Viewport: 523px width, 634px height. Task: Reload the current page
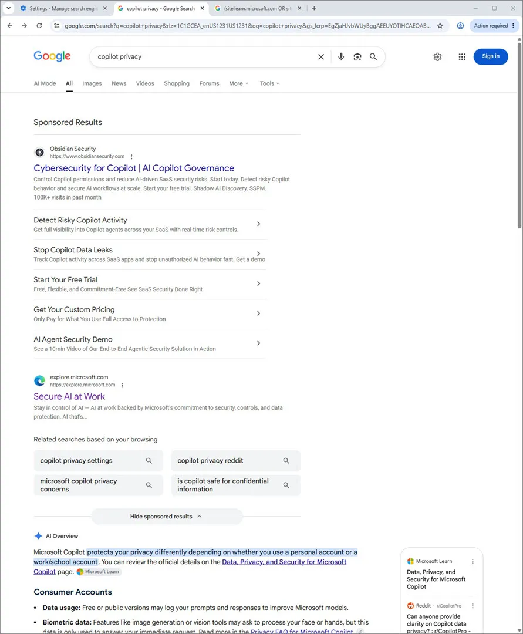coord(39,26)
